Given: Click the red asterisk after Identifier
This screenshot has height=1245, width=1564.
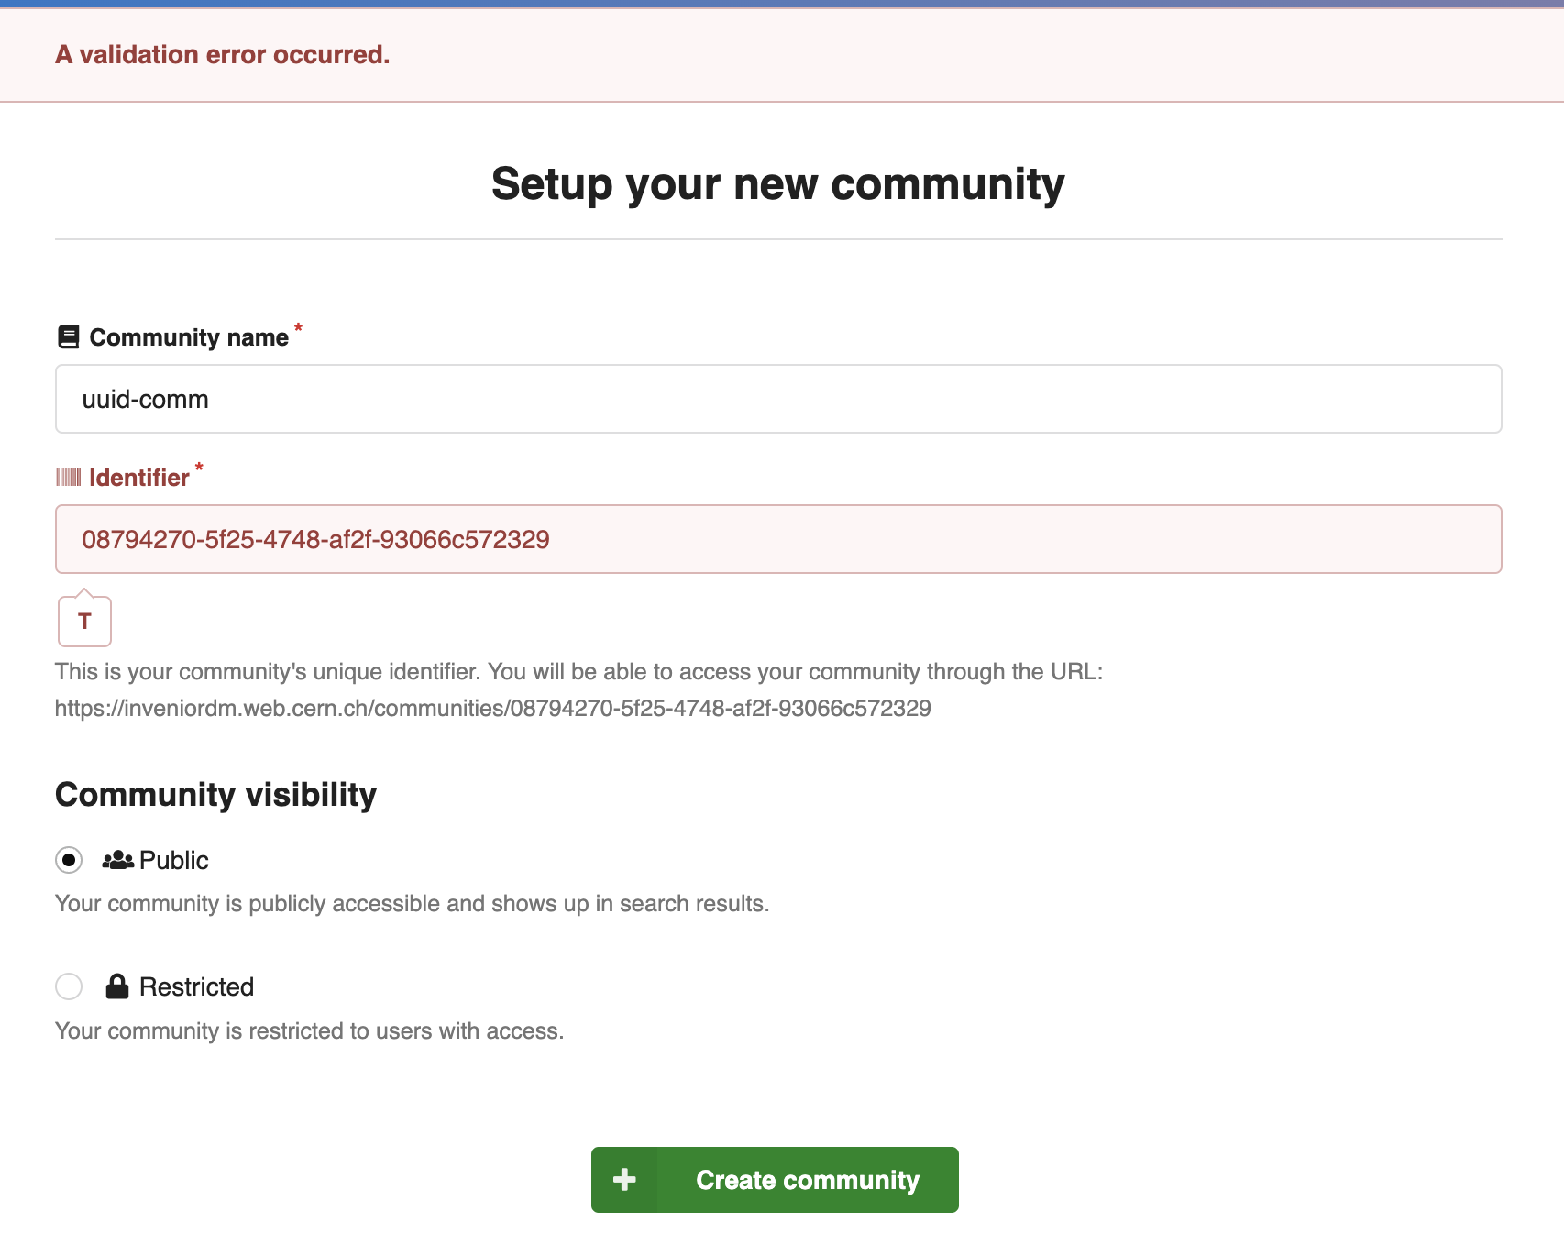Looking at the screenshot, I should coord(198,468).
